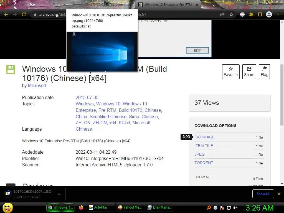Switch to the Disk Management taskbar window
This screenshot has width=284, height=213.
coord(160,207)
